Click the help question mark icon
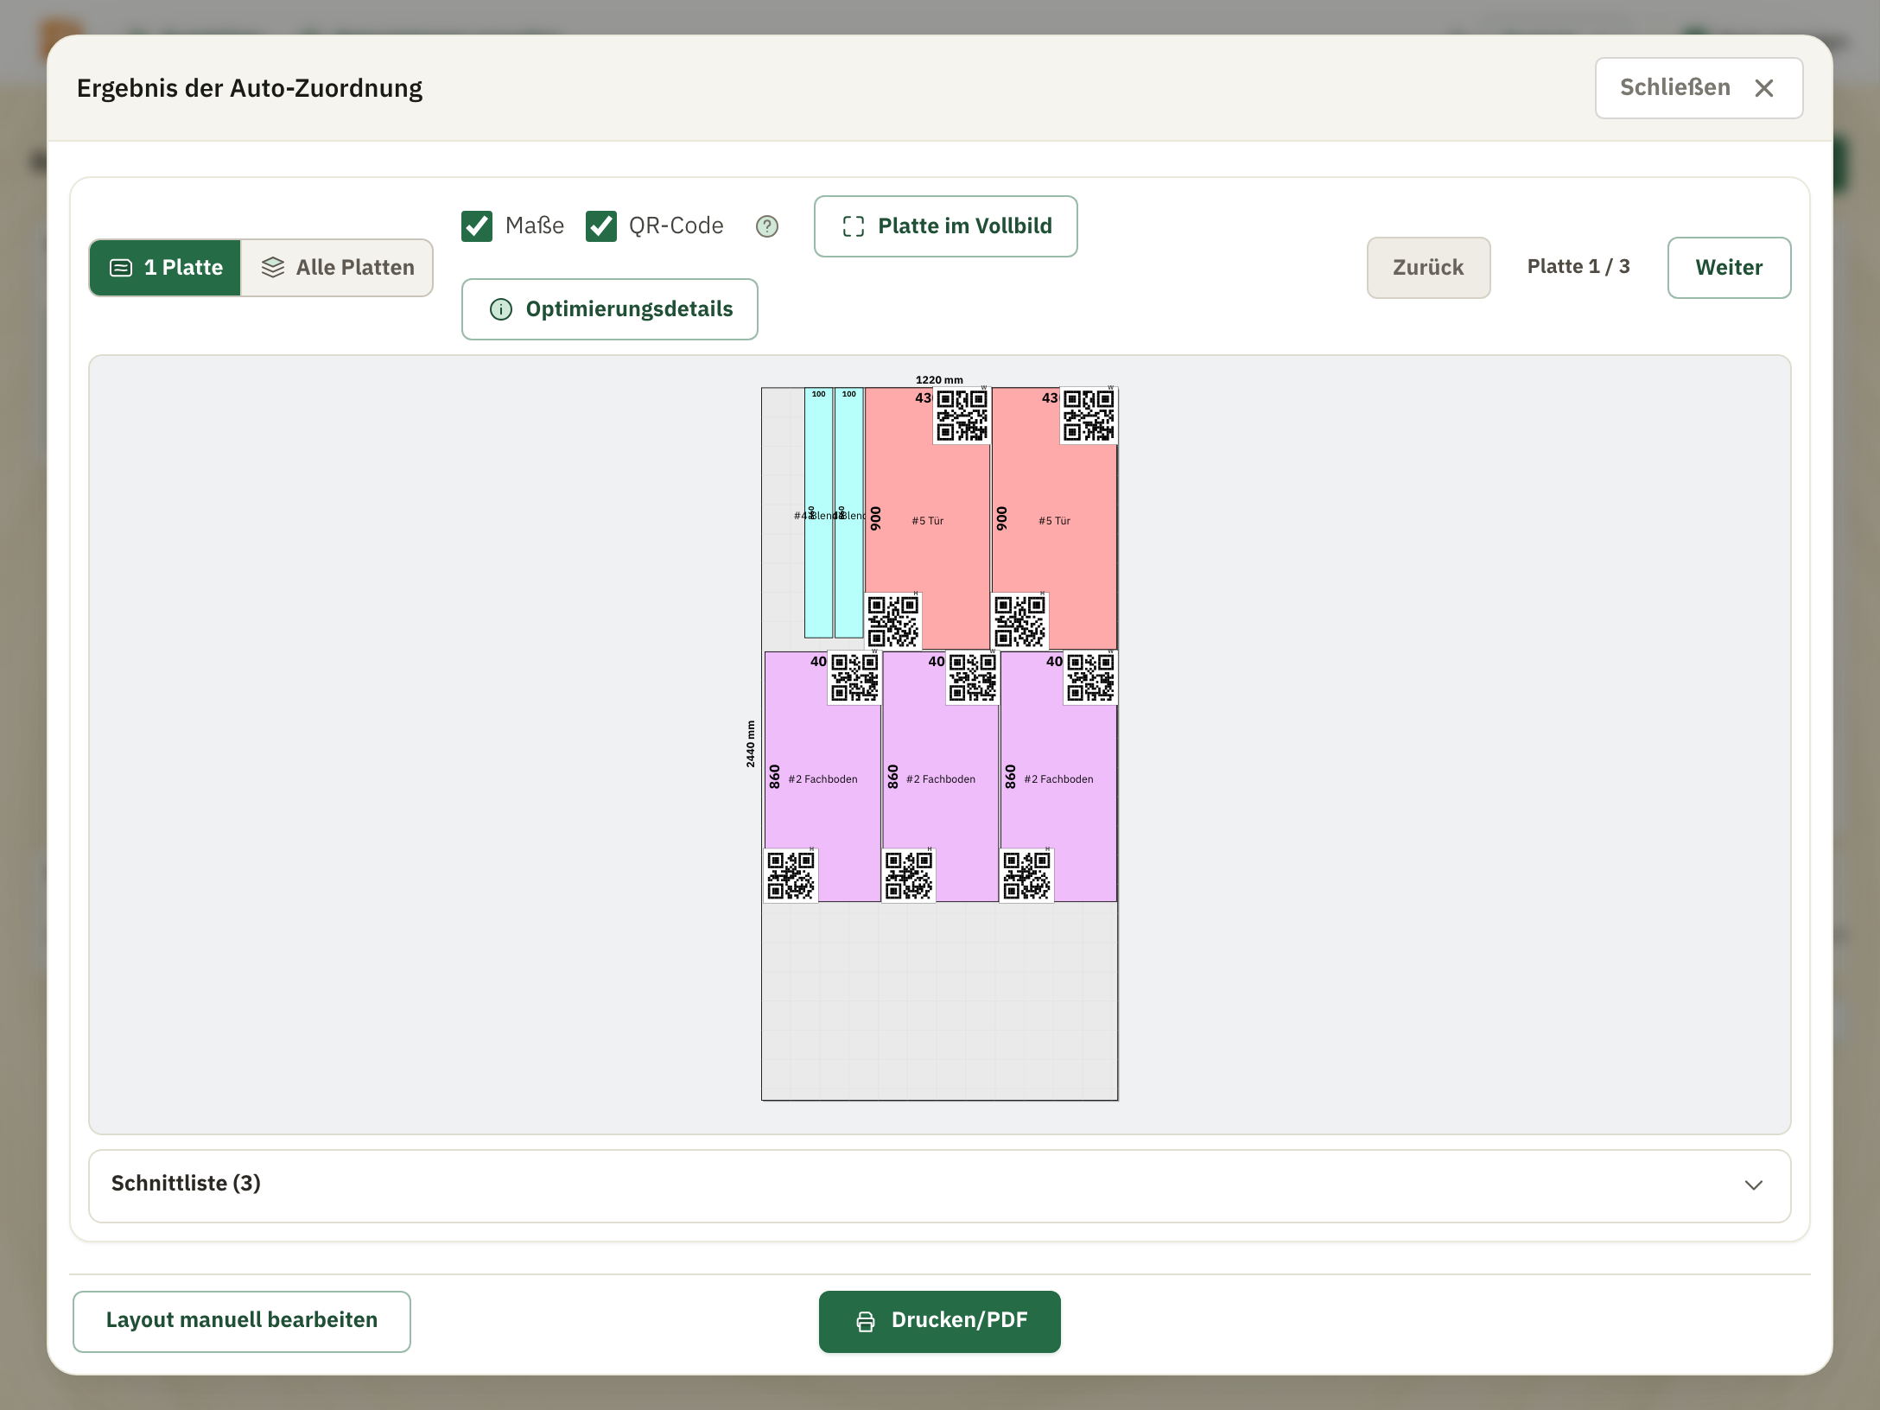The image size is (1880, 1410). tap(767, 226)
